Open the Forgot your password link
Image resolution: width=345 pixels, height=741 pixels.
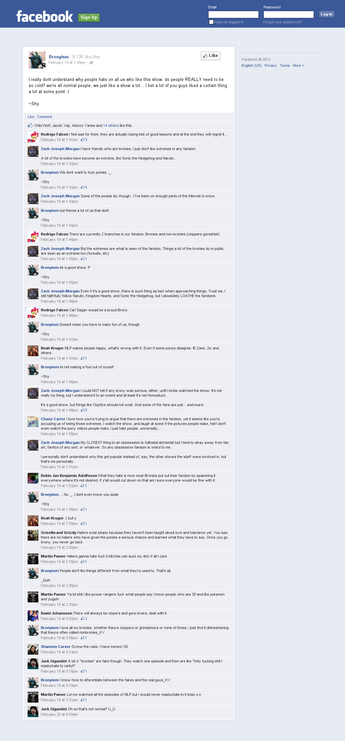pyautogui.click(x=283, y=22)
